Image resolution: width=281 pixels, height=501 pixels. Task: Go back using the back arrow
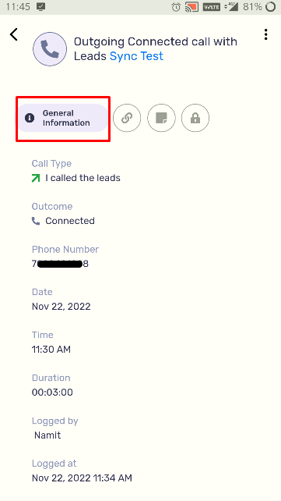[x=14, y=34]
